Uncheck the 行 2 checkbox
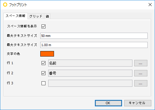This screenshot has width=155, height=110. pos(43,73)
